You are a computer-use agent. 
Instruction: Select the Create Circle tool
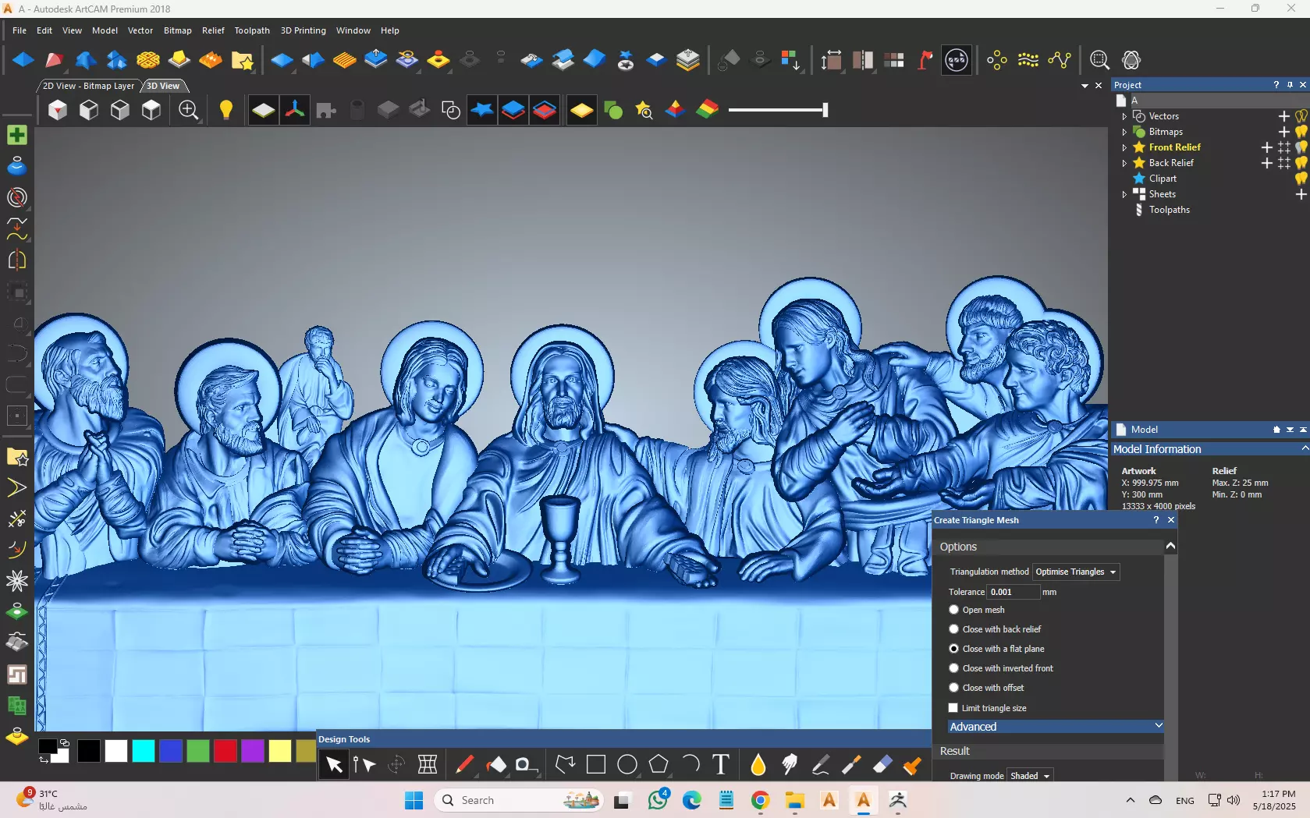pyautogui.click(x=627, y=764)
